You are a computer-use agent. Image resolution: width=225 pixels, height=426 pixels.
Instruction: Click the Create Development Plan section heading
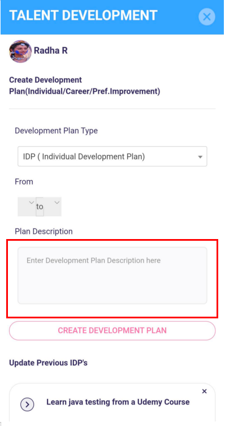85,86
